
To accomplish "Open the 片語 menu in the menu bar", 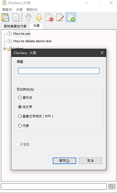I will pyautogui.click(x=19, y=10).
